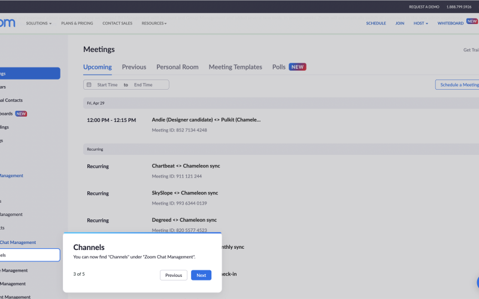The height and width of the screenshot is (299, 479).
Task: Click the Zoom logo
Action: point(7,23)
